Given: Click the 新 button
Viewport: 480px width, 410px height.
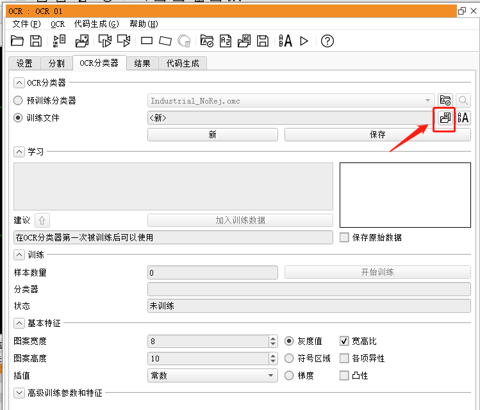Looking at the screenshot, I should [x=212, y=135].
